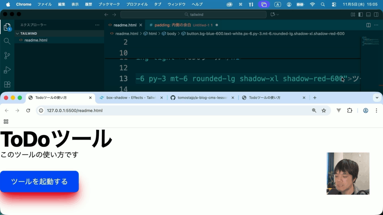Open the Chrome extensions puzzle icon
The height and width of the screenshot is (215, 383).
pos(350,110)
